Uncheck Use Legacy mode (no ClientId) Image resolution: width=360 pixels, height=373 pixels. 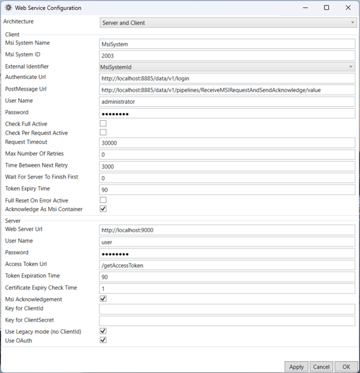point(103,331)
